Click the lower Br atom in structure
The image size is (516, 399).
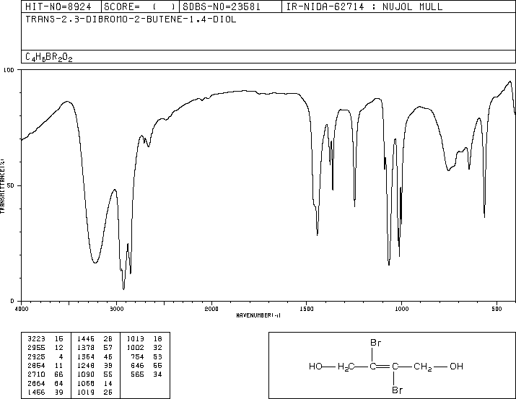tap(397, 390)
